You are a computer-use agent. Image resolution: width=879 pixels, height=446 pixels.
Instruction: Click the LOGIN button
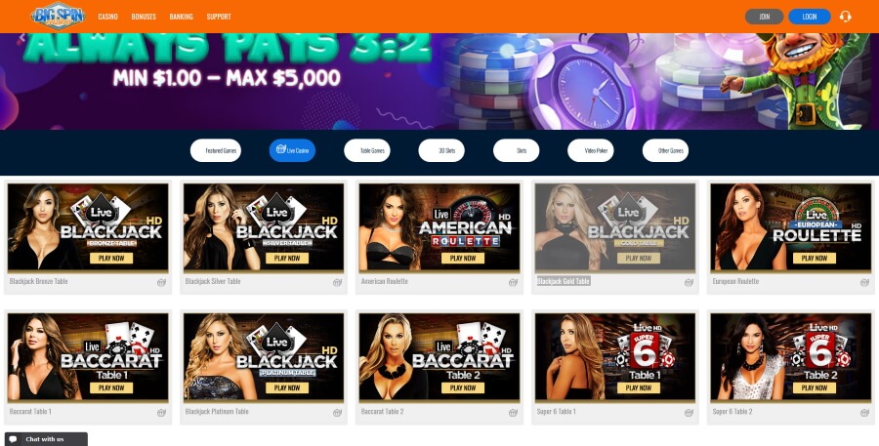click(x=810, y=17)
